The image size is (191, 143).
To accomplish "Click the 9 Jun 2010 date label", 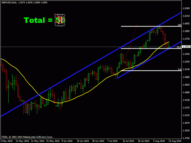I will (x=67, y=141).
